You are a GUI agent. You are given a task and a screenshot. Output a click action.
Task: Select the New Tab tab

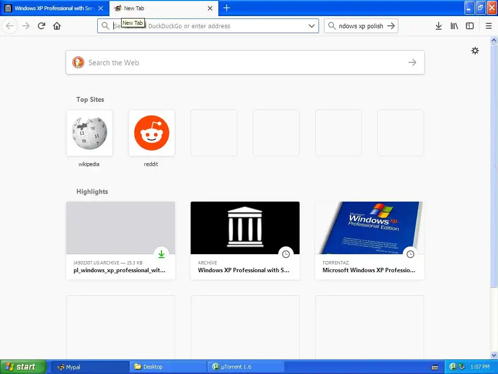pyautogui.click(x=164, y=8)
